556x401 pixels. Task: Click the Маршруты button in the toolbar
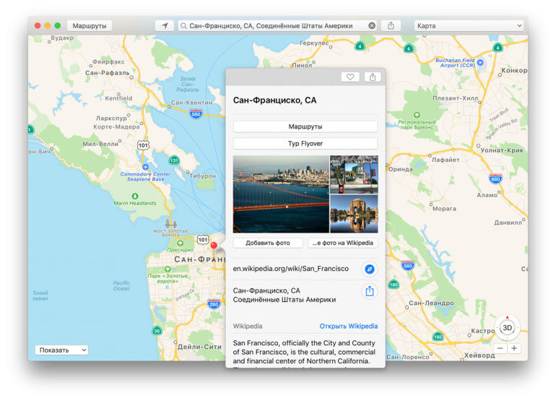[90, 25]
